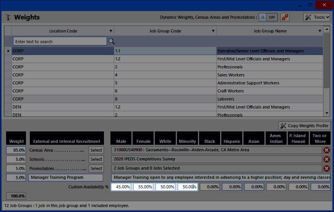Viewport: 334px width, 212px height.
Task: Remove the Schools IPEDS selection
Action: (x=326, y=159)
